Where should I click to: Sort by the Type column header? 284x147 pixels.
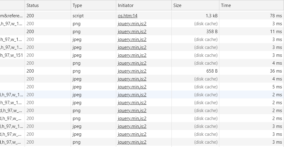[x=77, y=5]
